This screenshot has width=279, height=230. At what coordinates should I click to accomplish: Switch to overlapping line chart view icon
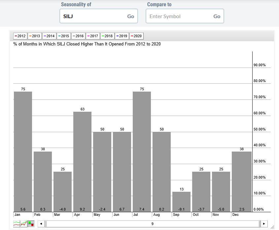(x=24, y=224)
